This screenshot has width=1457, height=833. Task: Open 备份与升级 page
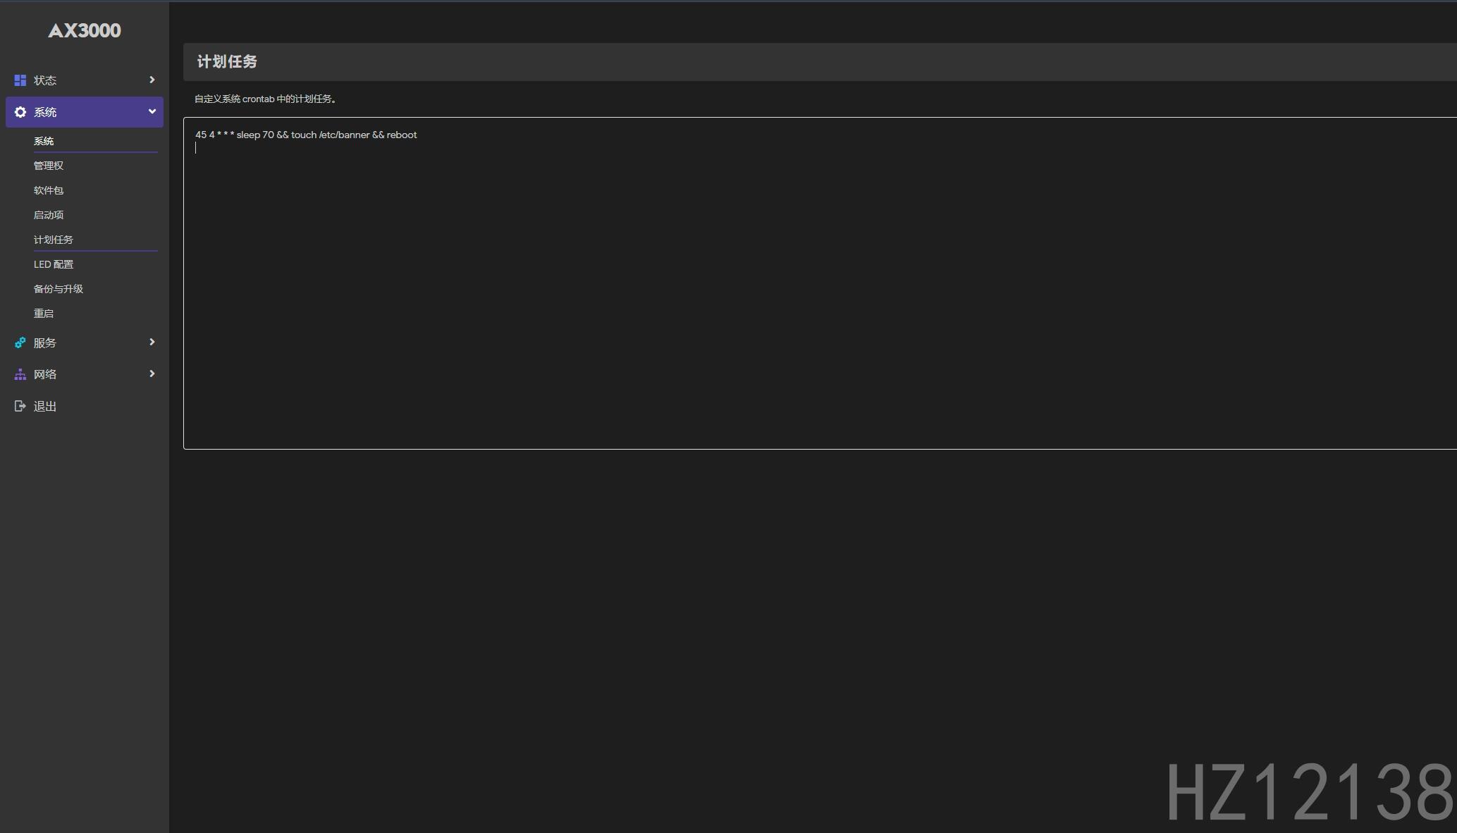coord(59,289)
